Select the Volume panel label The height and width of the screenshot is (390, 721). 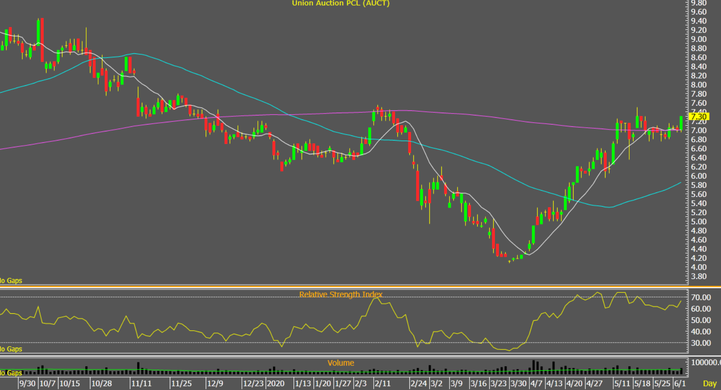tap(340, 363)
